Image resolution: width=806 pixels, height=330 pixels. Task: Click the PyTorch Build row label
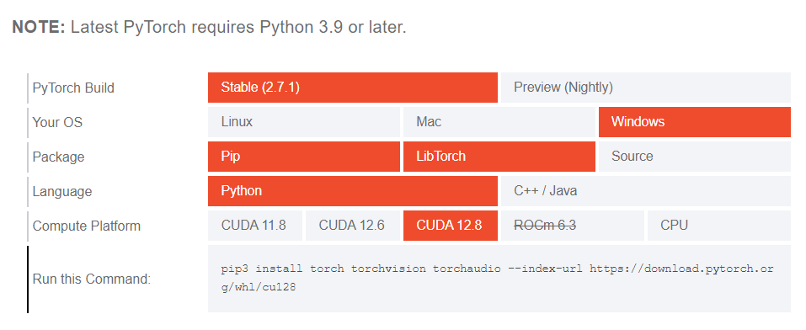click(x=73, y=88)
